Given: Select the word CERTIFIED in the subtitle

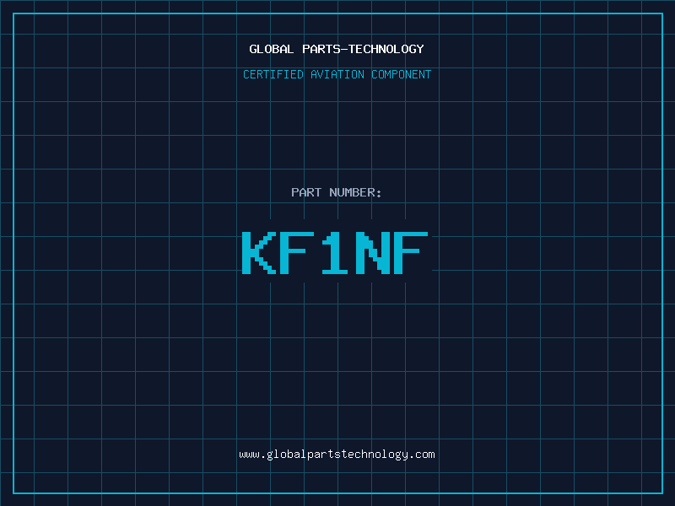Looking at the screenshot, I should tap(274, 74).
